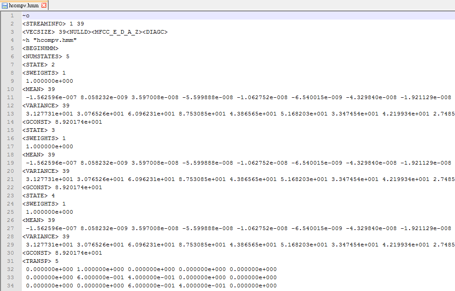
Task: Click -6.540015e-009 on line 19
Action: (x=317, y=163)
